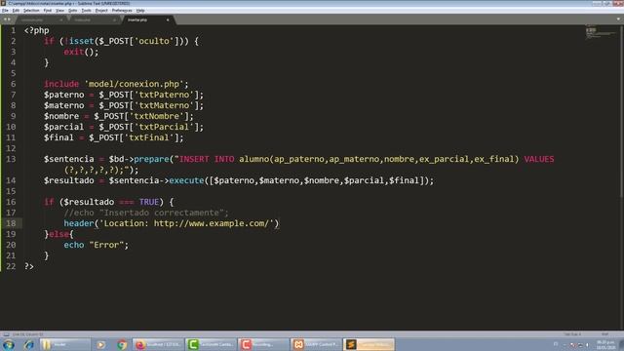Switch to the red Camtasia Recording button
Viewport: 624px width, 351px height.
(263, 344)
